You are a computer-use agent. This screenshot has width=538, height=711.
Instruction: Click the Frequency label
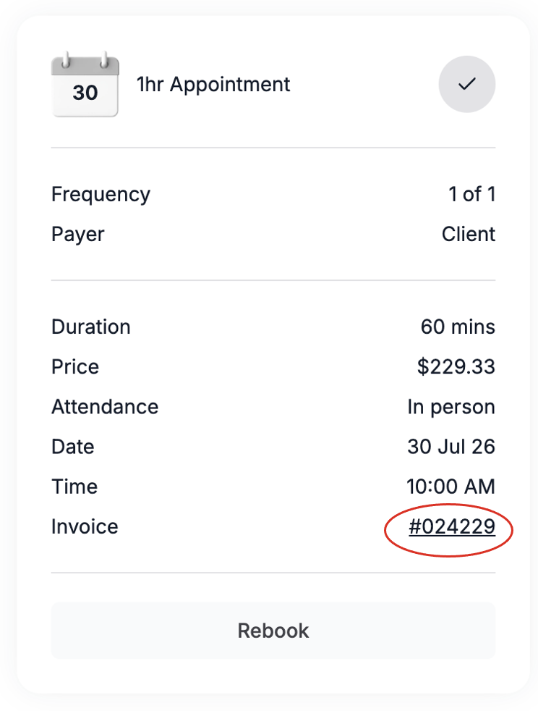(101, 195)
